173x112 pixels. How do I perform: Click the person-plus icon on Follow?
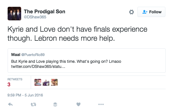[145, 12]
